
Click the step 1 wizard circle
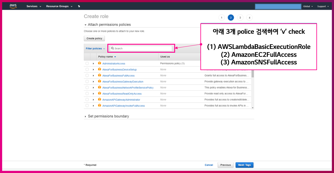pos(221,18)
